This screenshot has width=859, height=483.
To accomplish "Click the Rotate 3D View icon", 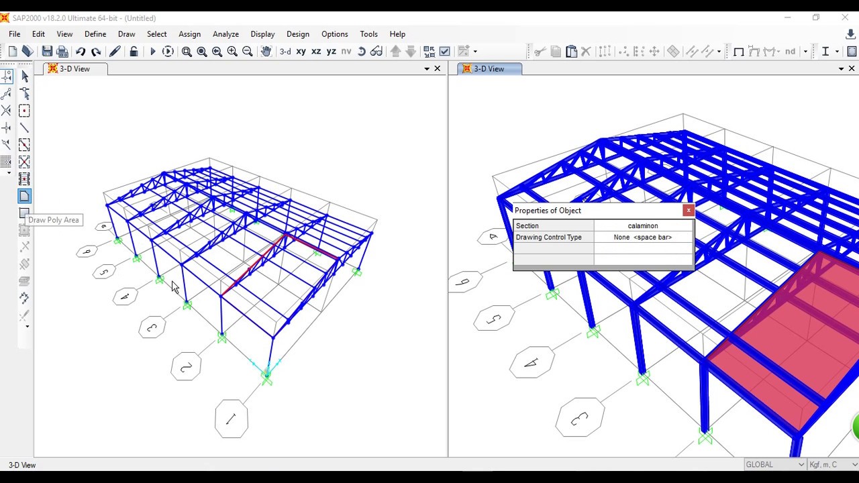I will (x=362, y=52).
